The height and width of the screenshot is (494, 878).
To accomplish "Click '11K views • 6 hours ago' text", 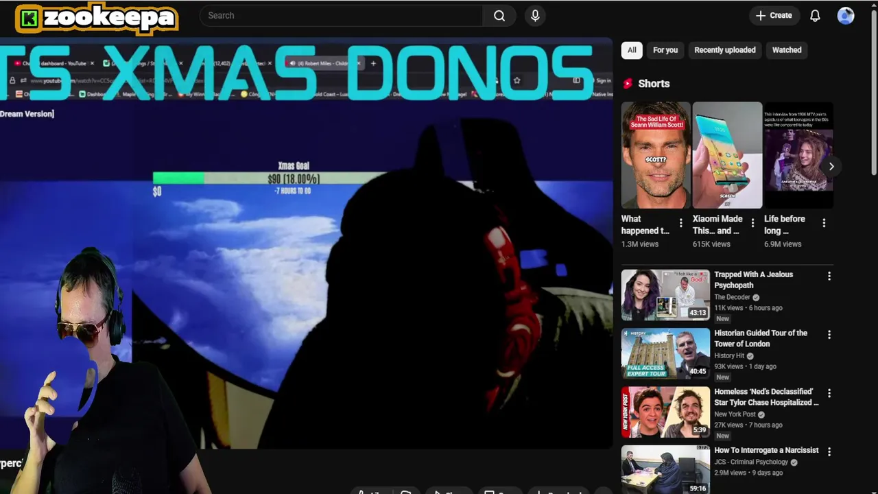I will click(x=748, y=308).
